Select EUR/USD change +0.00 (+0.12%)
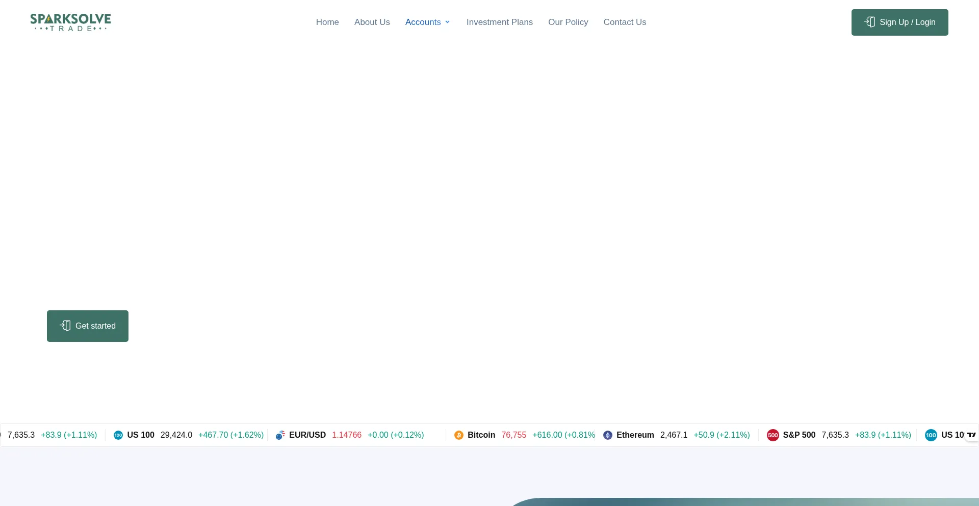979x506 pixels. click(x=396, y=435)
